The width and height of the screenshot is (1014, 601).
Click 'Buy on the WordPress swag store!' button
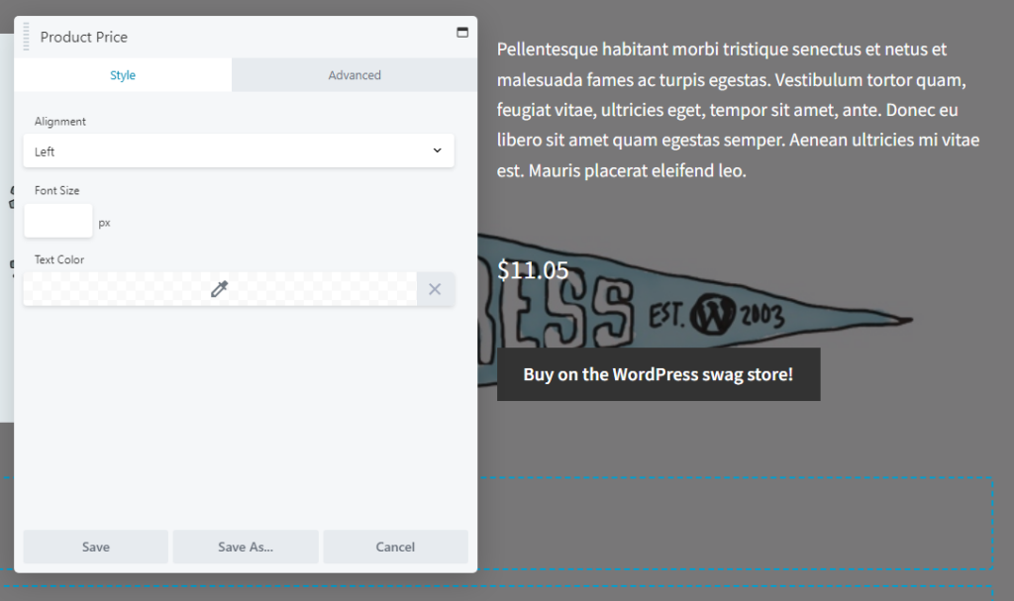(658, 374)
